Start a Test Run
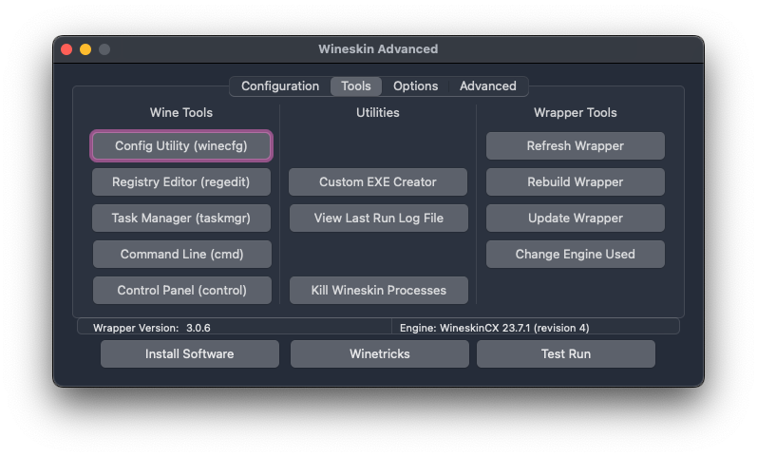This screenshot has width=757, height=457. click(x=565, y=353)
